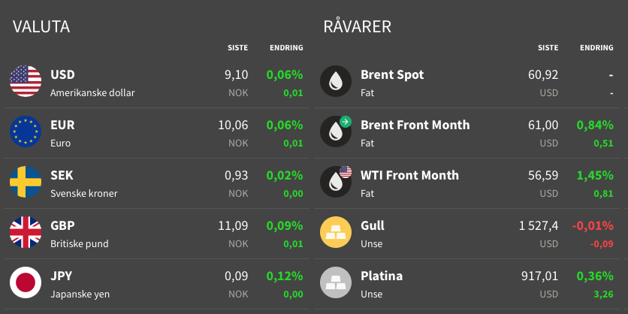Click the silver bars Platina icon
This screenshot has width=628, height=314.
[x=336, y=282]
